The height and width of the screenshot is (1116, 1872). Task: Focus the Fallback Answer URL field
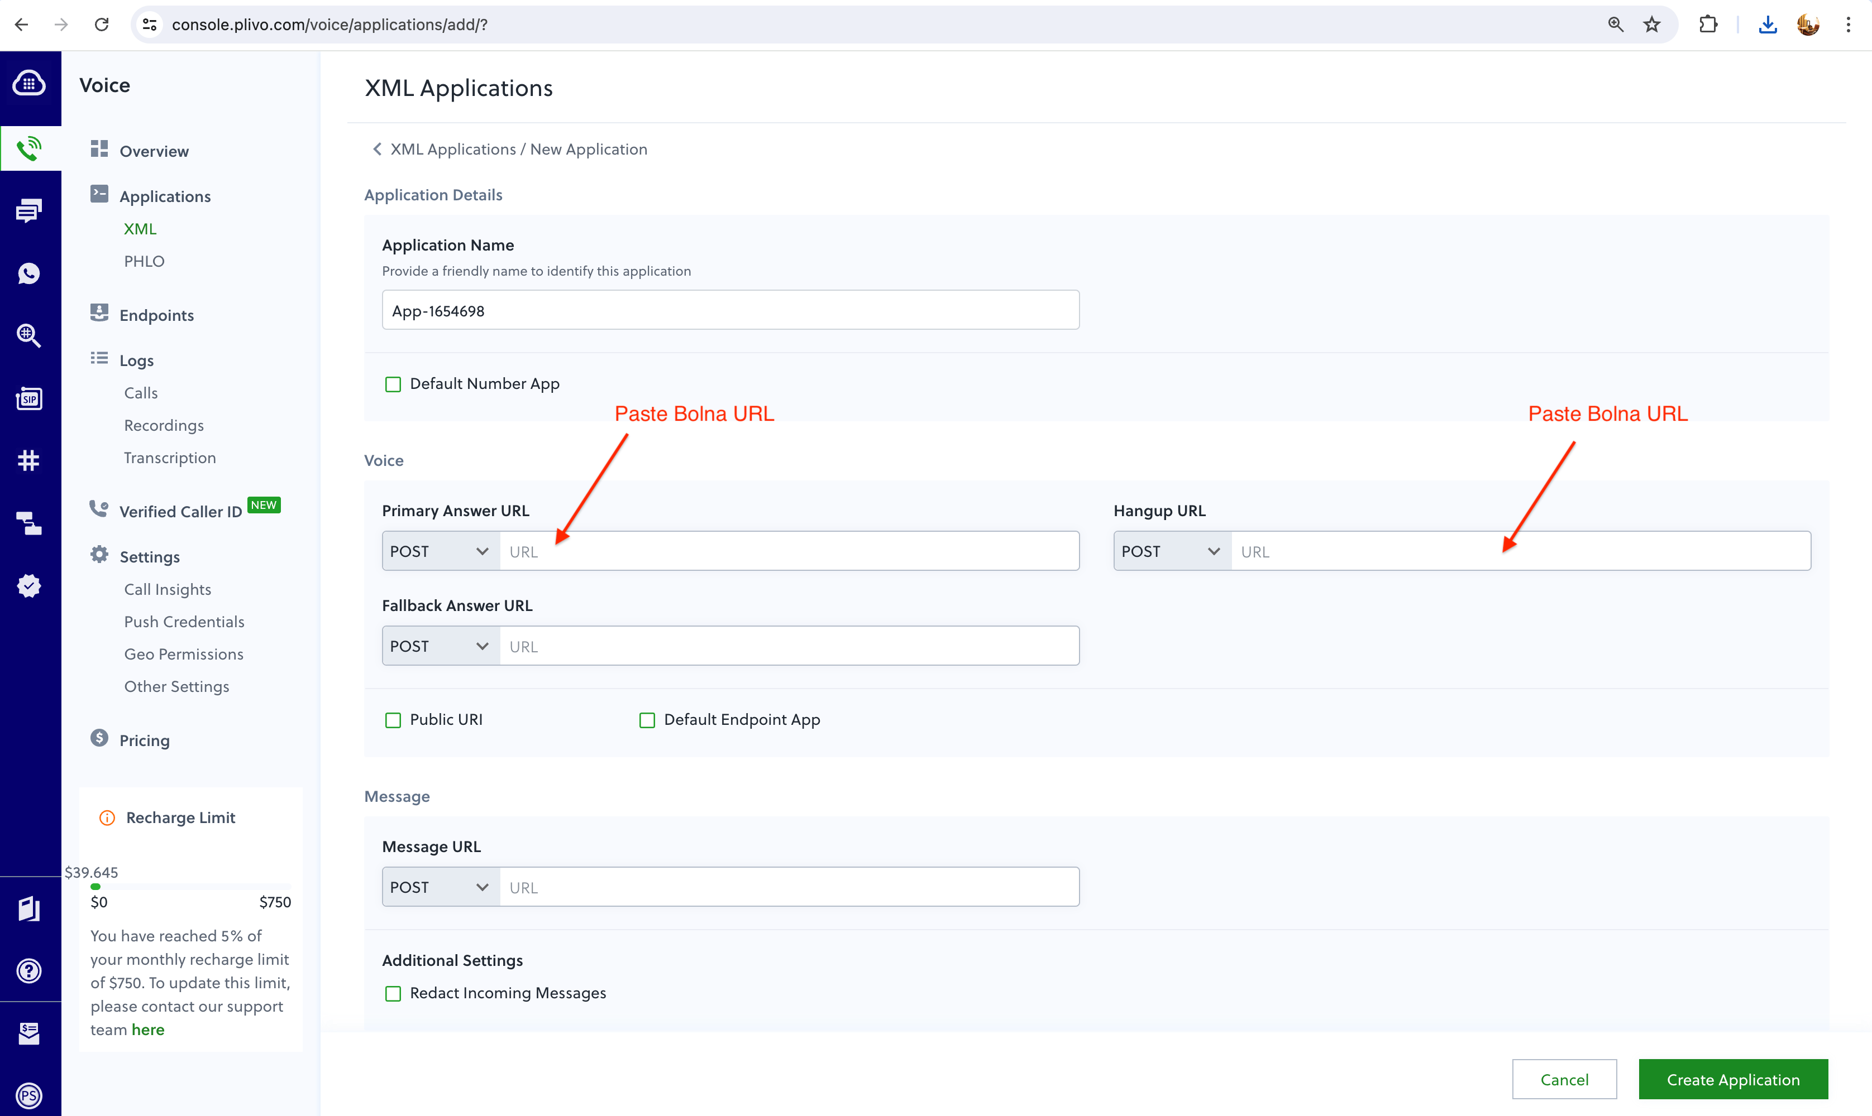(x=789, y=646)
